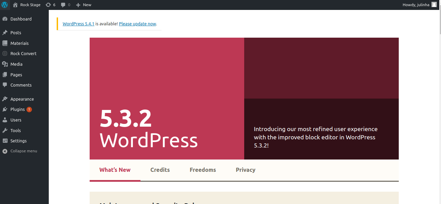441x204 pixels.
Task: Open the Plugins menu with update badge
Action: click(x=18, y=110)
